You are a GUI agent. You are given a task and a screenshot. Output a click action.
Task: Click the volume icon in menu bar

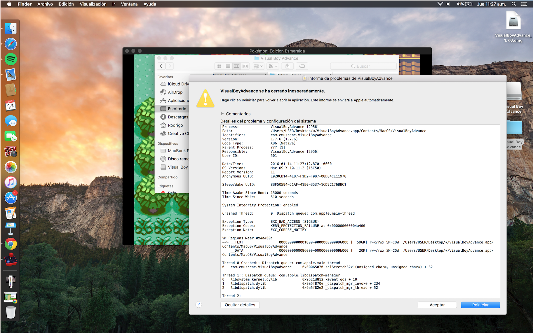coord(449,4)
